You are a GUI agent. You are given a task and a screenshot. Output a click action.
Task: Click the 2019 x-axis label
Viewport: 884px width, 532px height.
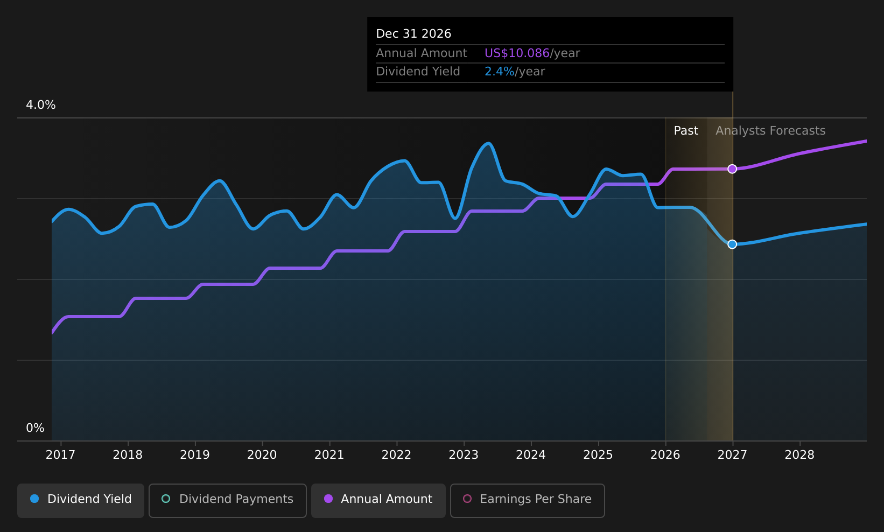click(195, 455)
